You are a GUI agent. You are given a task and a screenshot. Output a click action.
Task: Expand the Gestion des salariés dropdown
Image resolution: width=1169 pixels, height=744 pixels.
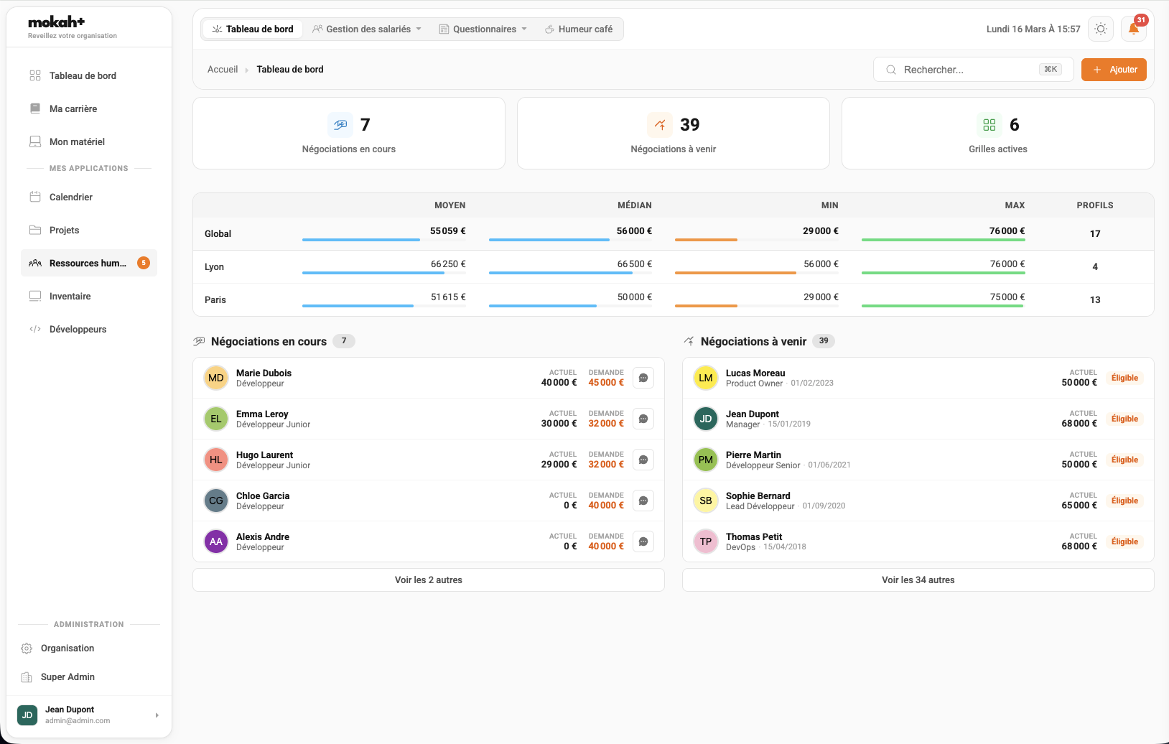(x=368, y=29)
